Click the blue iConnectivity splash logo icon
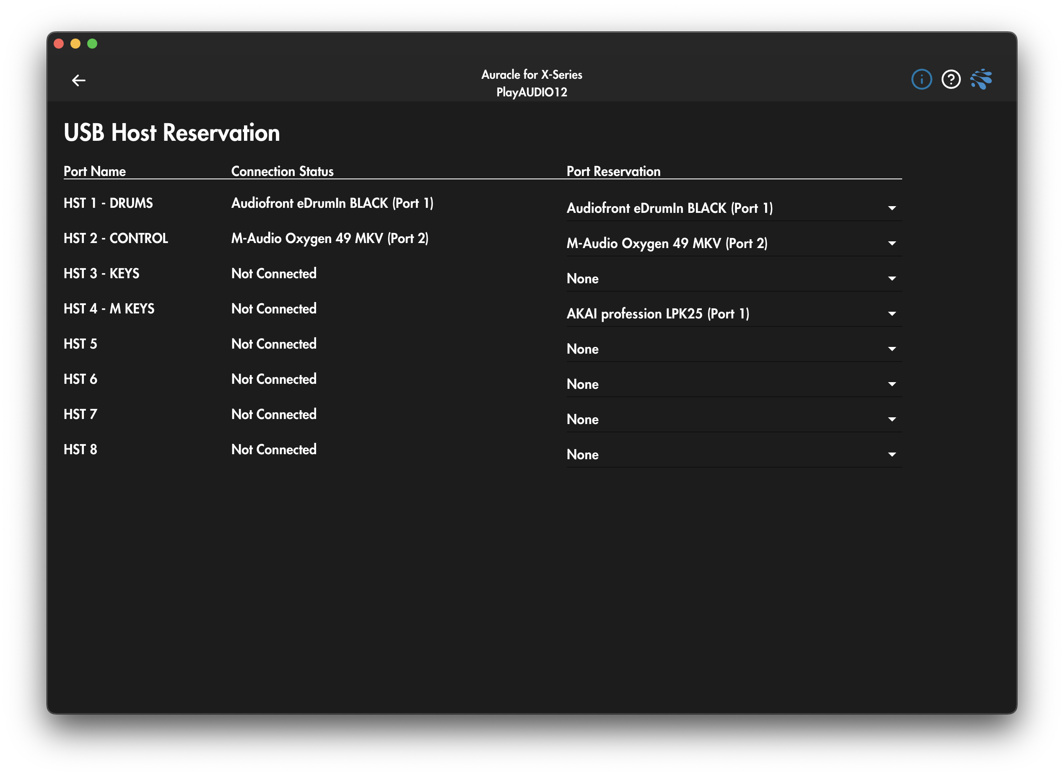The height and width of the screenshot is (776, 1064). (981, 79)
